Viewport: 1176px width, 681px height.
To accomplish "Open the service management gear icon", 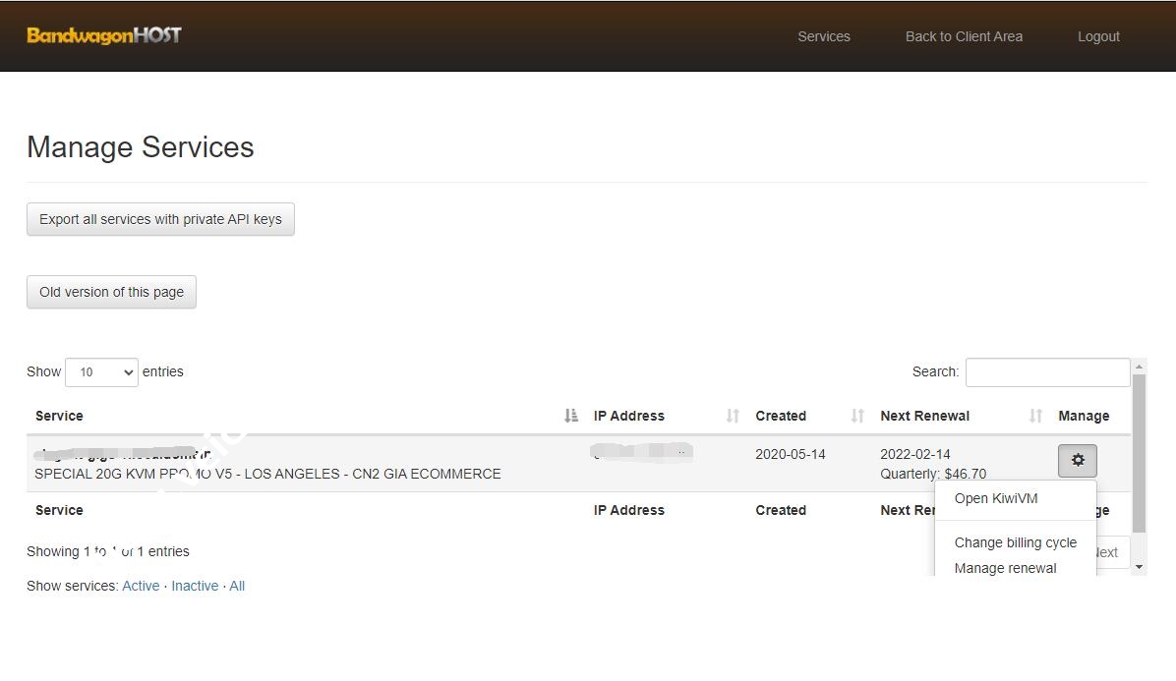I will pos(1077,460).
